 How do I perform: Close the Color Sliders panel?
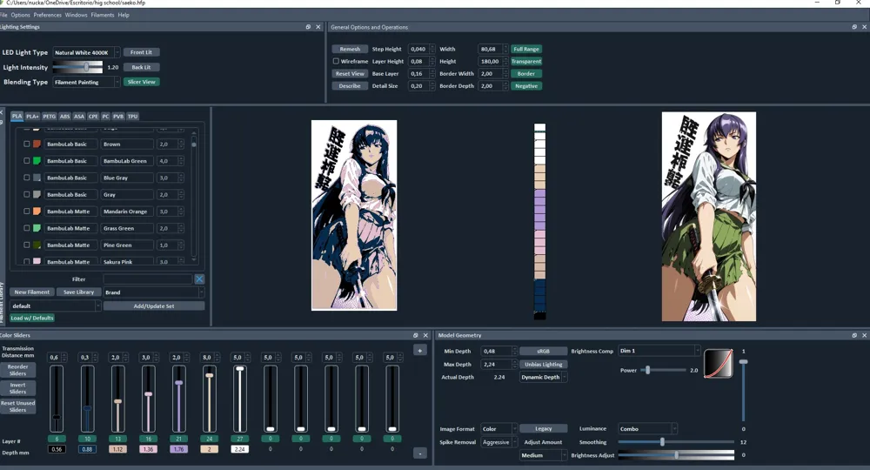pos(425,335)
